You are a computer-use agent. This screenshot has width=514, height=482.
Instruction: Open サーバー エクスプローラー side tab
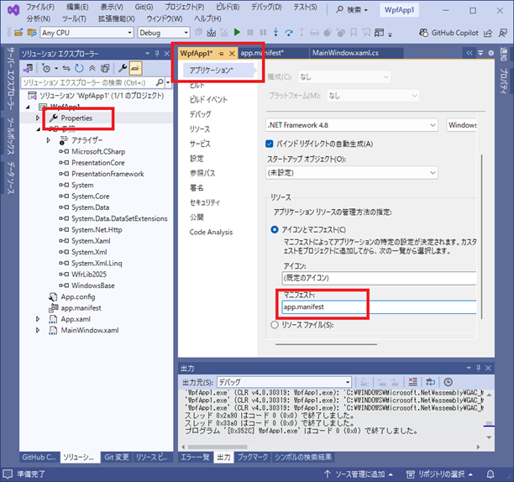[11, 79]
